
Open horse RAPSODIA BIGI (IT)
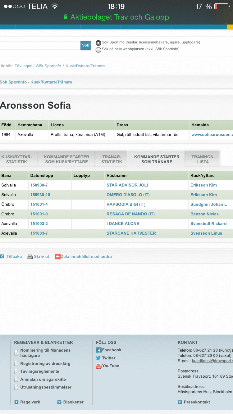126,205
